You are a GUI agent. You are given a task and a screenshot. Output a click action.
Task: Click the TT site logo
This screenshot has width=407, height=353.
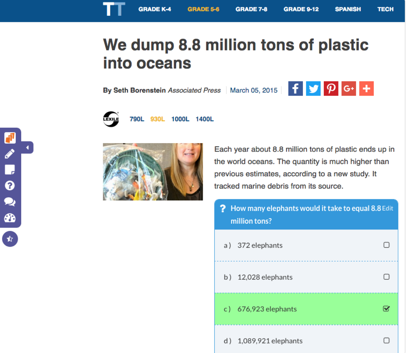[x=114, y=9]
